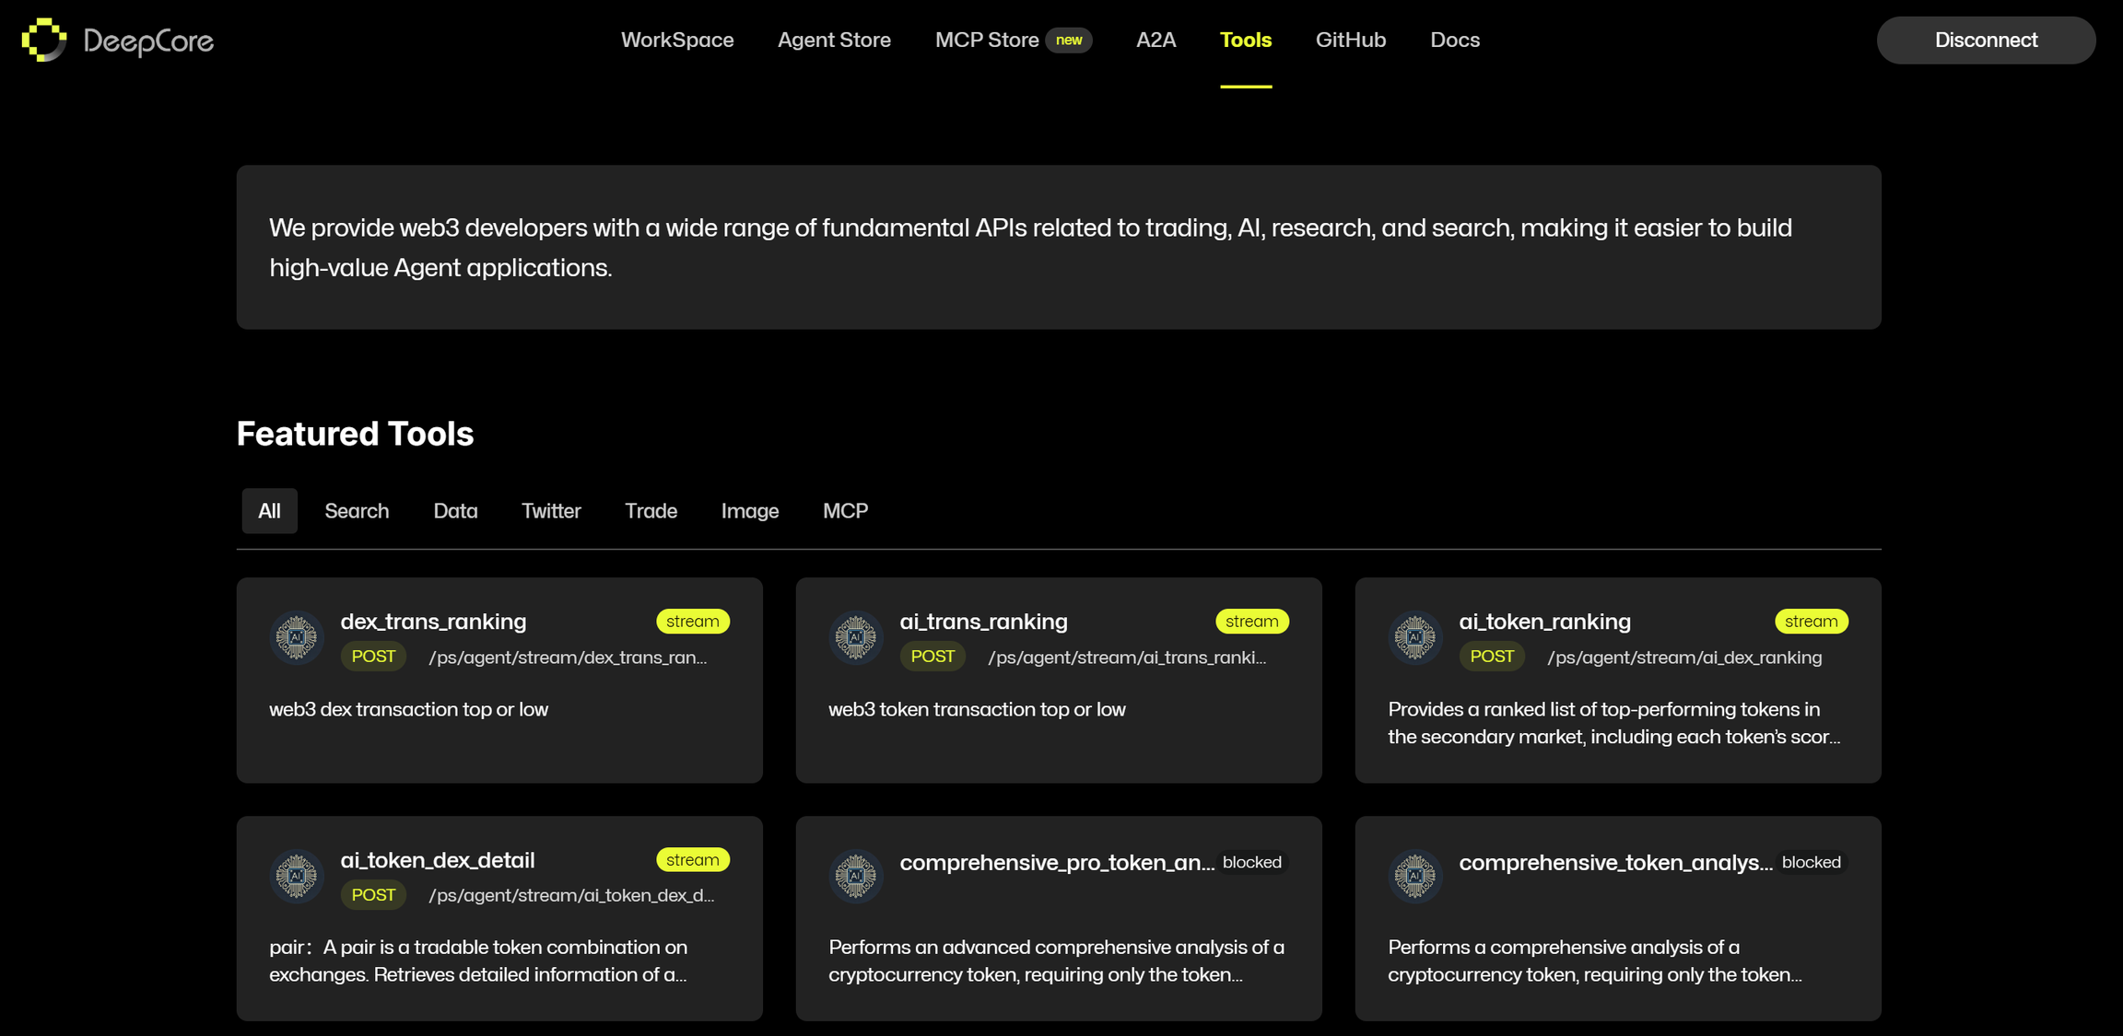The image size is (2123, 1036).
Task: Click the ai_trans_ranking chip icon
Action: pyautogui.click(x=856, y=637)
